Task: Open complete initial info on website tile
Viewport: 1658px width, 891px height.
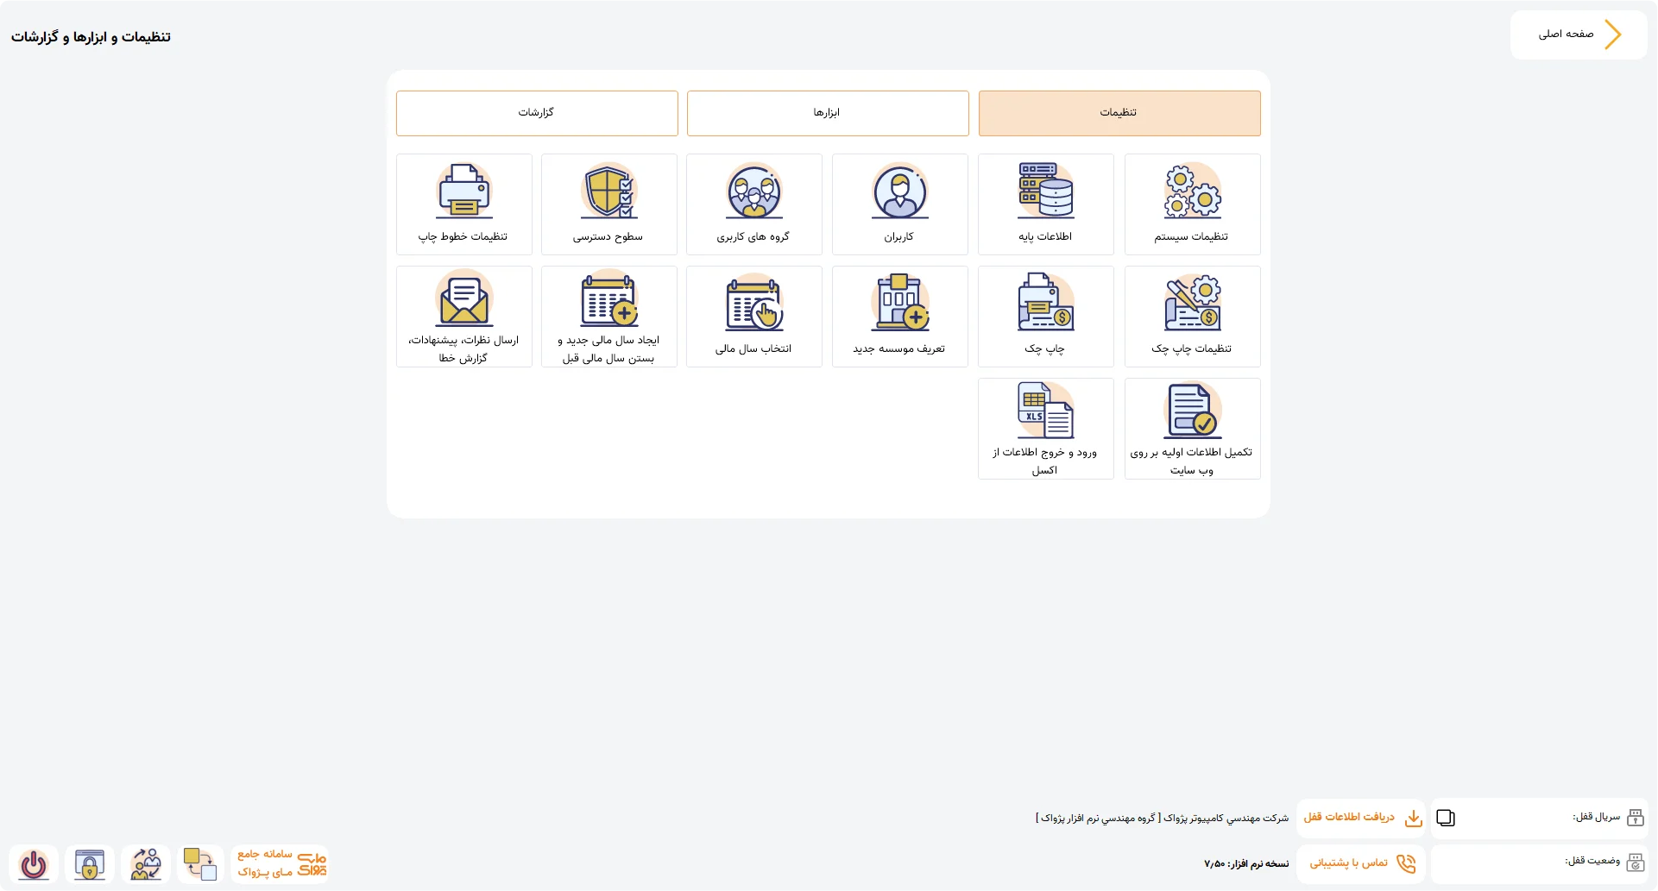Action: 1192,429
